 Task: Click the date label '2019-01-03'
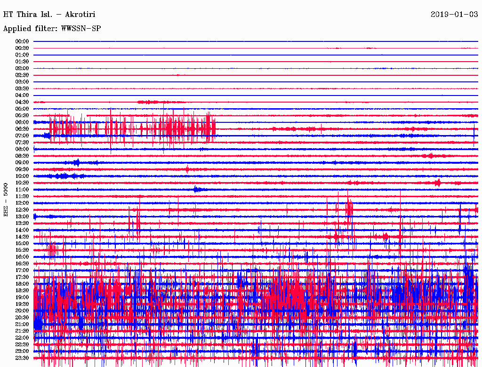(454, 15)
